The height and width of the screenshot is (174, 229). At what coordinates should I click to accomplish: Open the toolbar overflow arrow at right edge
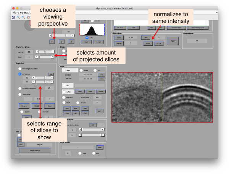click(x=217, y=13)
